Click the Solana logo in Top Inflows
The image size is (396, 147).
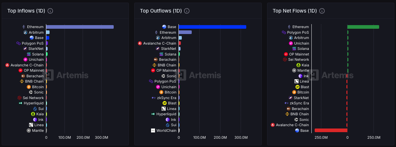pyautogui.click(x=28, y=54)
